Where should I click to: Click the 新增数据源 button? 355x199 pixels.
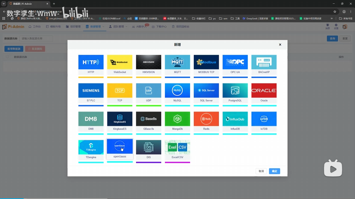point(14,49)
